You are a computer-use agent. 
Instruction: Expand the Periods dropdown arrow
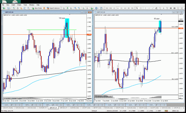point(98,8)
